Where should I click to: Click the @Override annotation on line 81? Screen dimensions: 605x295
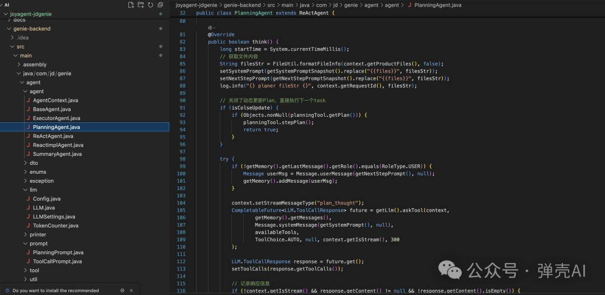click(221, 35)
